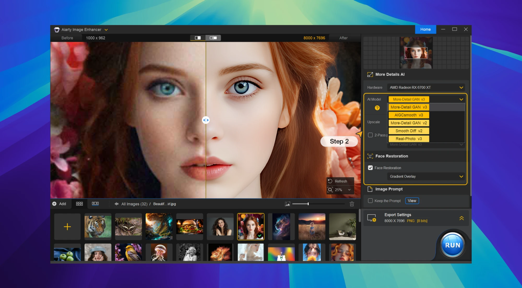Click the More Details AI panel icon
This screenshot has width=522, height=288.
click(370, 74)
